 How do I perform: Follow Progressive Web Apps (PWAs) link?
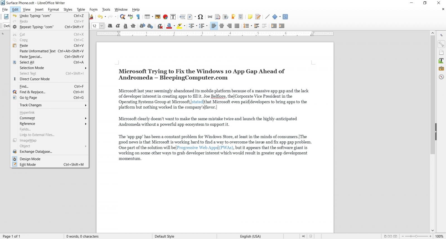[205, 148]
